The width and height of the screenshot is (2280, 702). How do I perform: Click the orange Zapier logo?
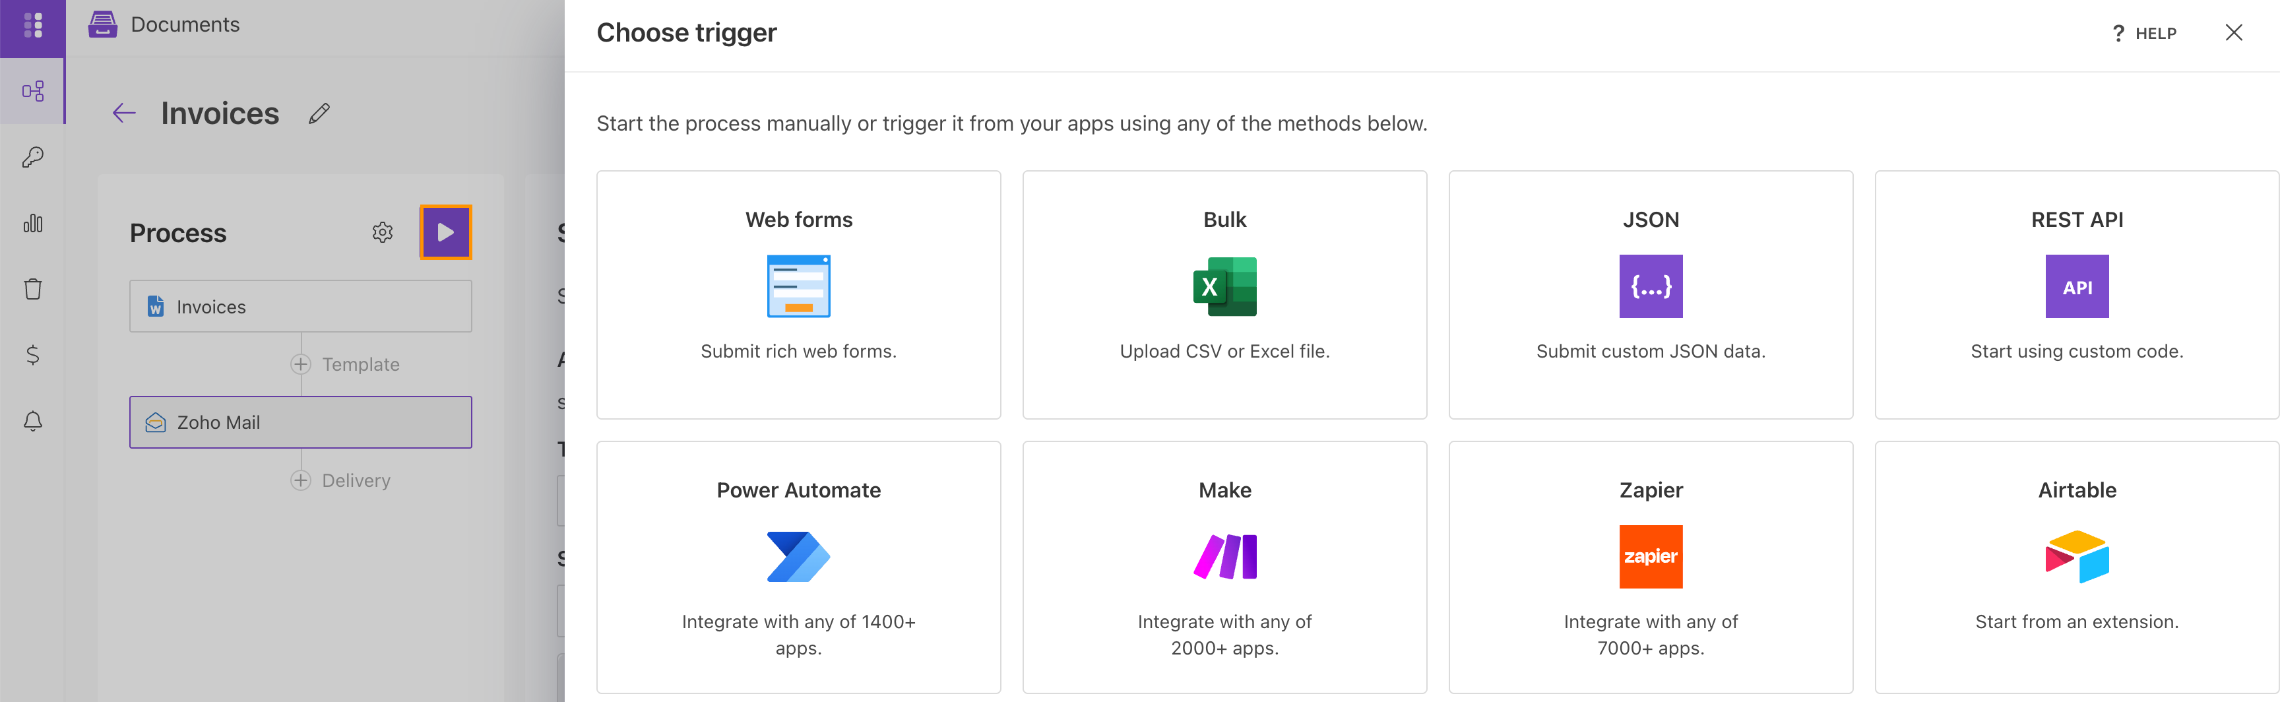pyautogui.click(x=1651, y=557)
